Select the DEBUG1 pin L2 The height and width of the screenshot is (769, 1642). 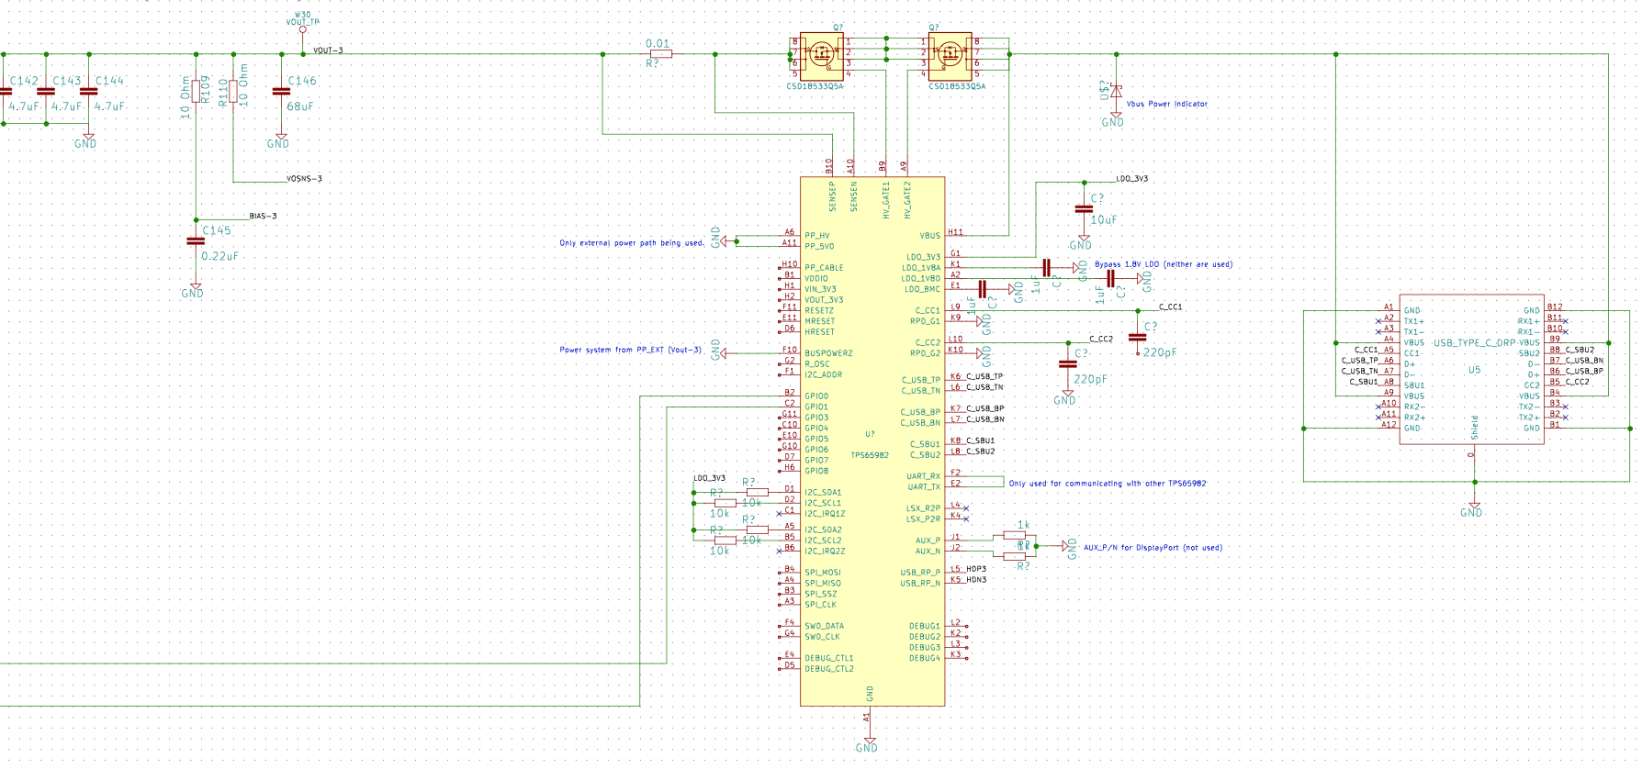(x=956, y=624)
